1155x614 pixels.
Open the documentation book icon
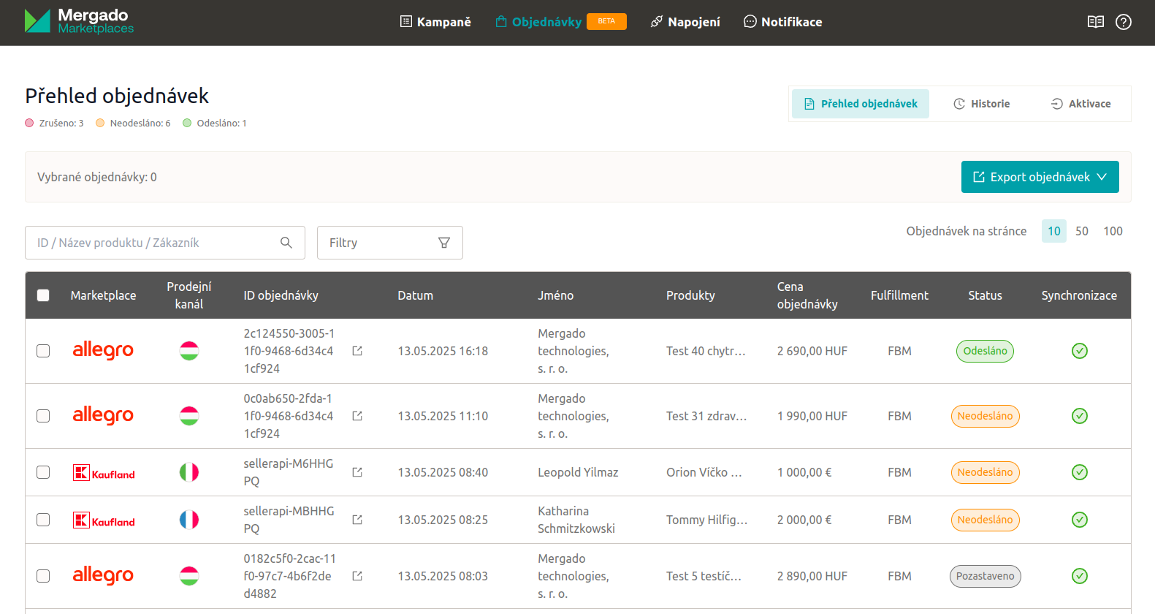click(x=1095, y=22)
